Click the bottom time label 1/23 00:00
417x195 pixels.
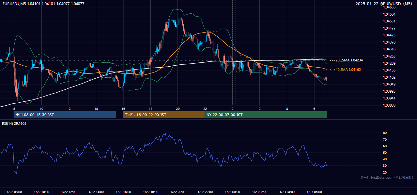coord(232,192)
